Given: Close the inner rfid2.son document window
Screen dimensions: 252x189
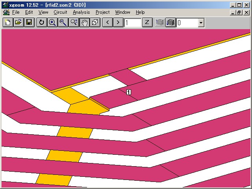Looking at the screenshot, I should tap(246, 12).
